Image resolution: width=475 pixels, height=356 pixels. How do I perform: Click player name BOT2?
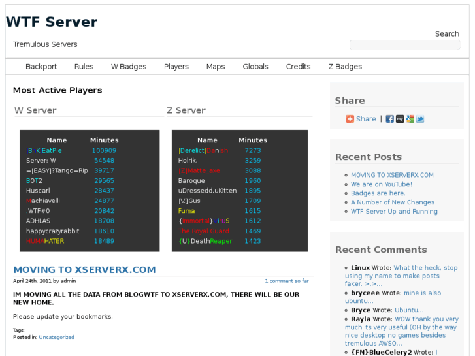point(34,181)
